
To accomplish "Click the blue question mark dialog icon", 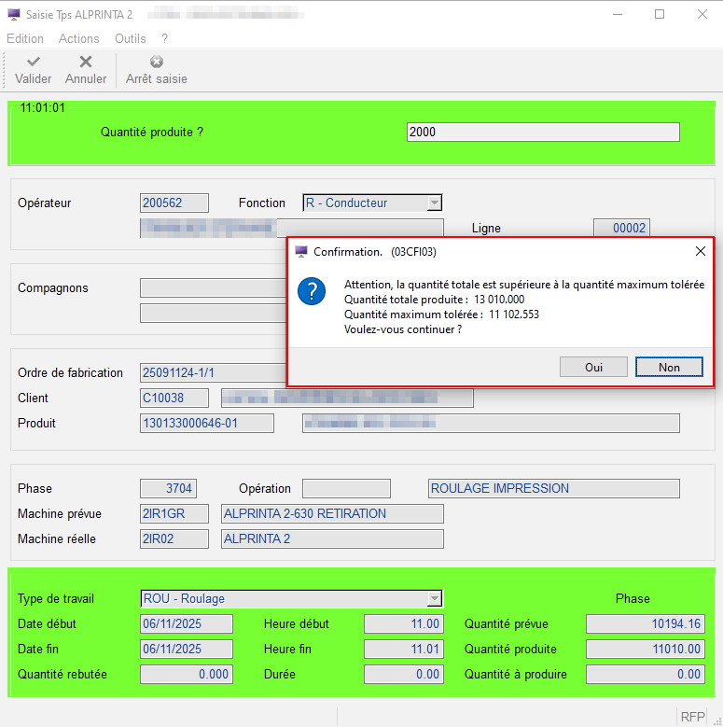I will 311,291.
